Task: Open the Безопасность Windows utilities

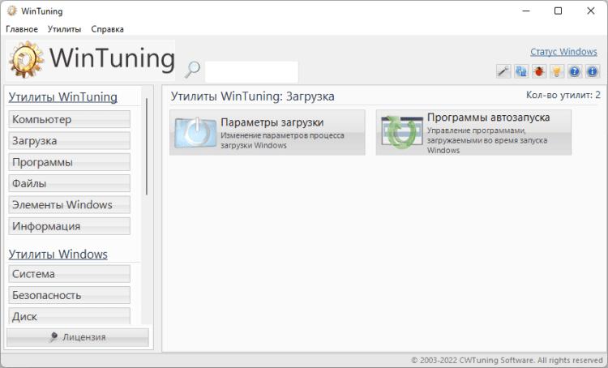Action: point(70,295)
